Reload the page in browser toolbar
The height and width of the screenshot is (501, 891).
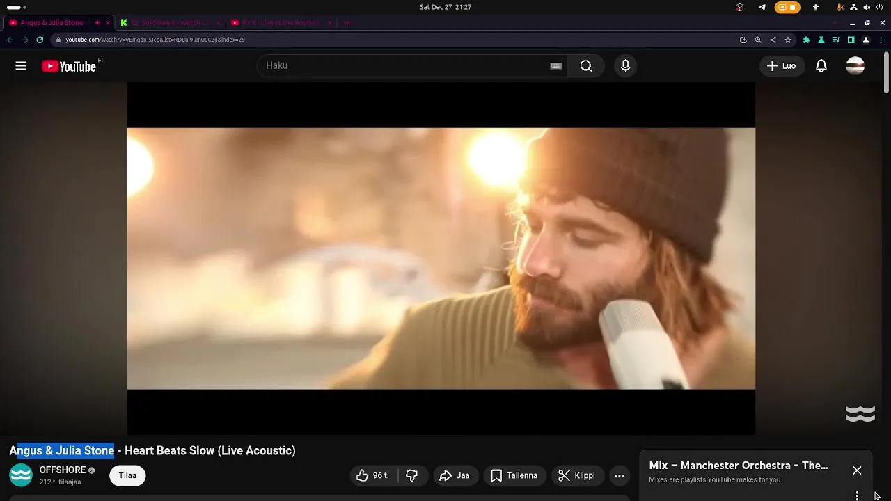click(40, 40)
